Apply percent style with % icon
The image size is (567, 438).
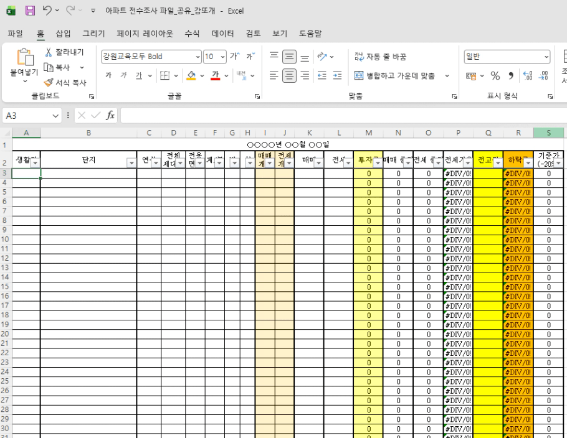[496, 75]
